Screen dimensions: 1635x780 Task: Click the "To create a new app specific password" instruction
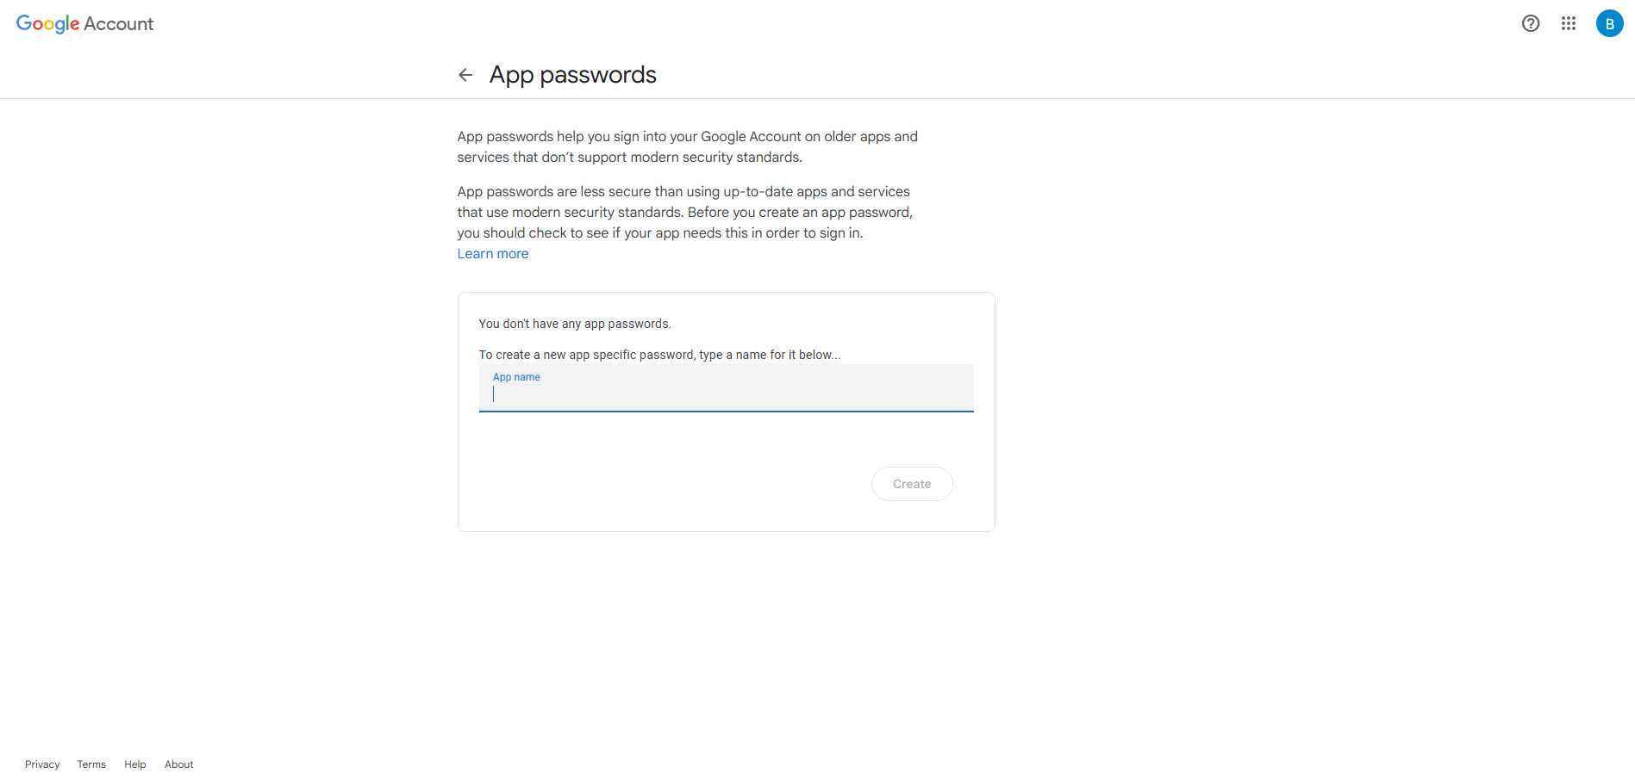click(x=659, y=355)
